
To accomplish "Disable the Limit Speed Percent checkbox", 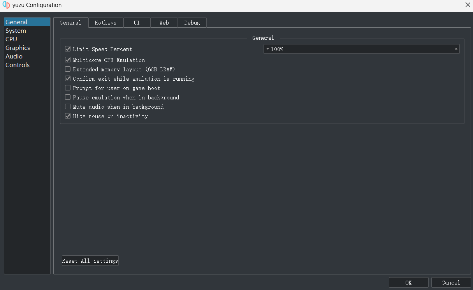I will 68,49.
